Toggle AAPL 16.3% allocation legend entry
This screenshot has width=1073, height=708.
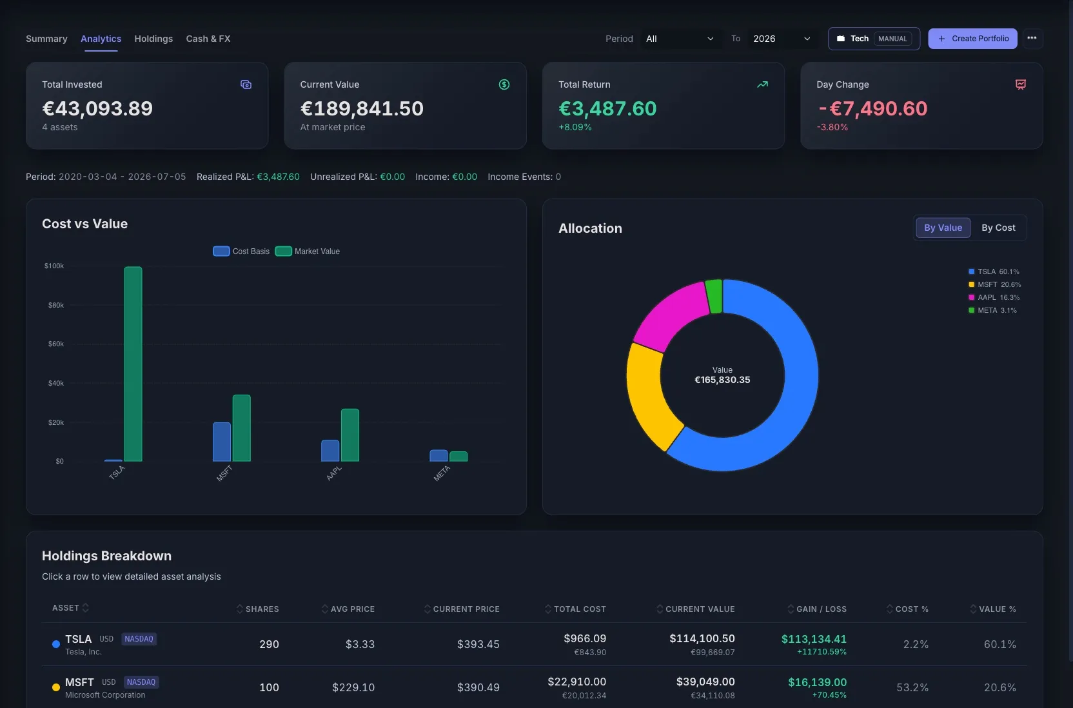[x=994, y=297]
